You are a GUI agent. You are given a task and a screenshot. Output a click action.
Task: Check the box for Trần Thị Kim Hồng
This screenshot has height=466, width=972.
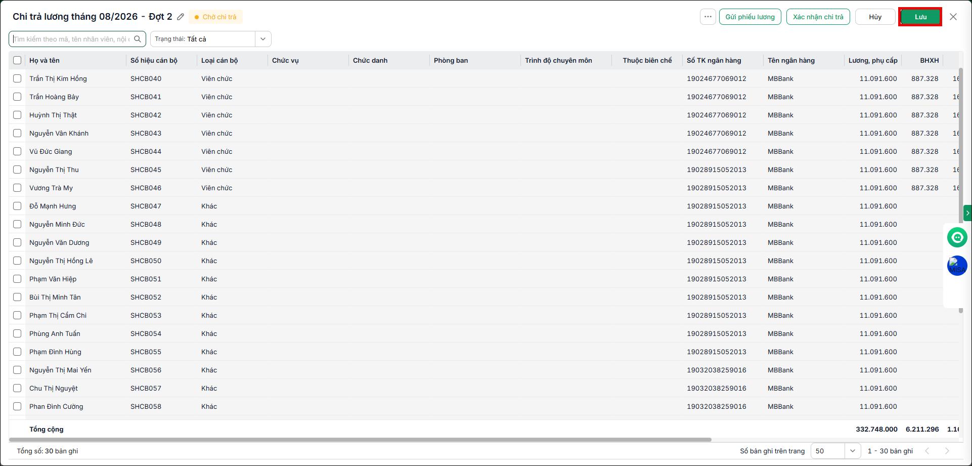click(x=17, y=78)
